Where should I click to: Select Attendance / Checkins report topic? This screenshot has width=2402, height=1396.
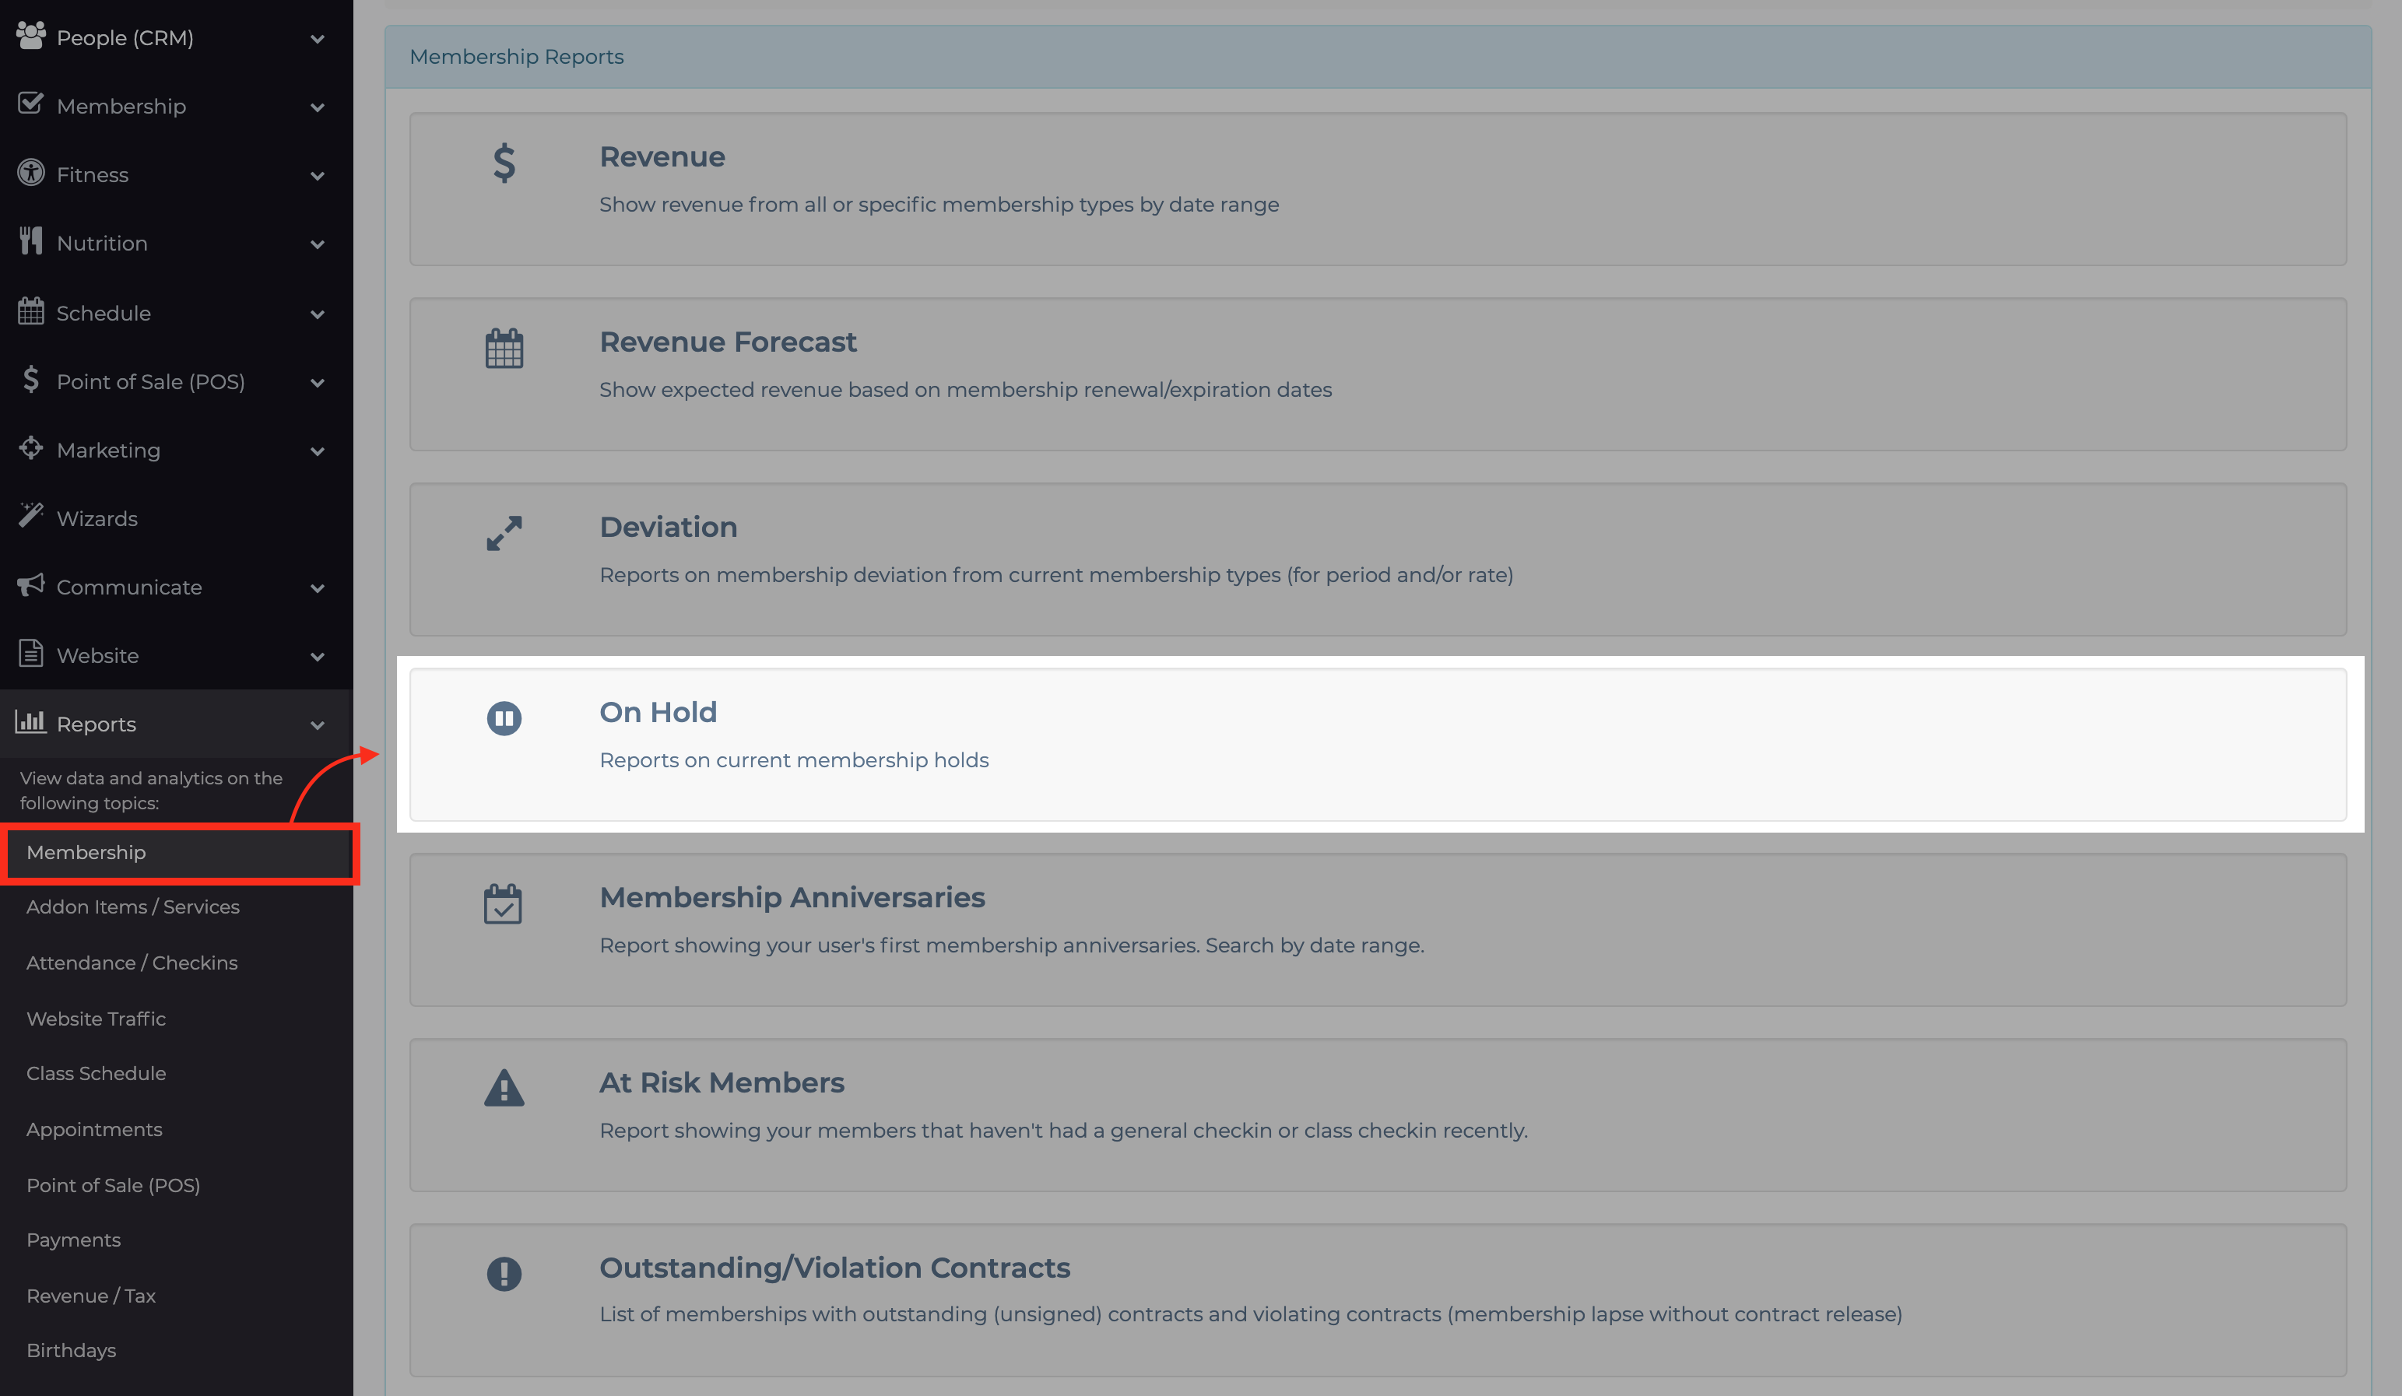(132, 963)
